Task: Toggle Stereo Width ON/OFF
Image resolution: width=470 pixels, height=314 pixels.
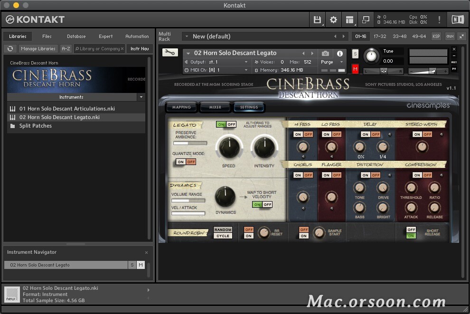Action: (x=423, y=134)
